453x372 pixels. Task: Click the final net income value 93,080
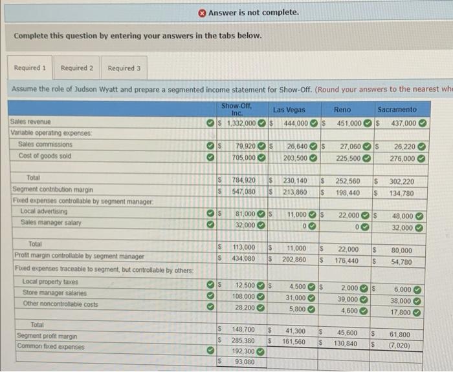(x=245, y=362)
